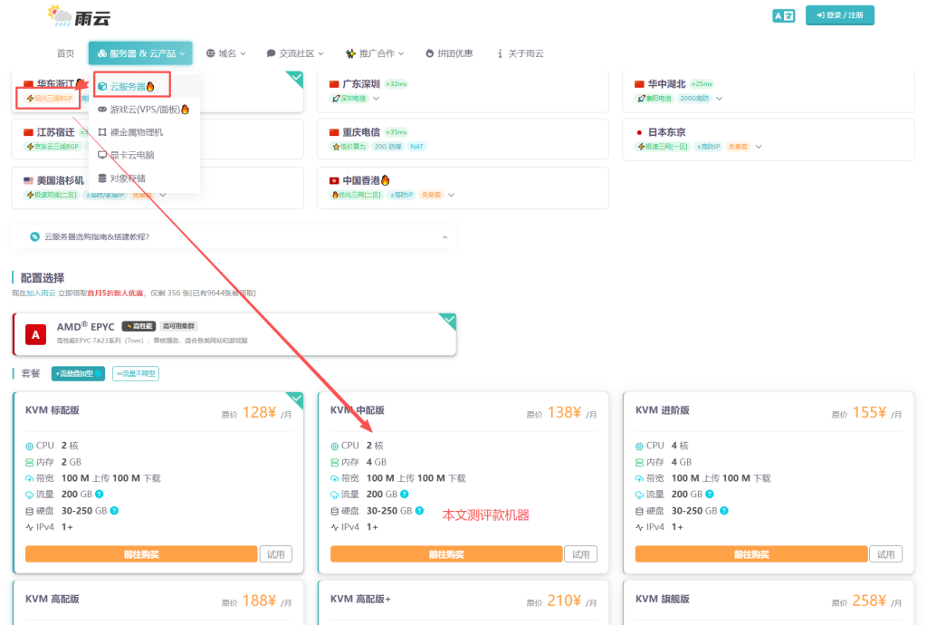Expand the 推广合作 menu
927x625 pixels.
click(375, 53)
